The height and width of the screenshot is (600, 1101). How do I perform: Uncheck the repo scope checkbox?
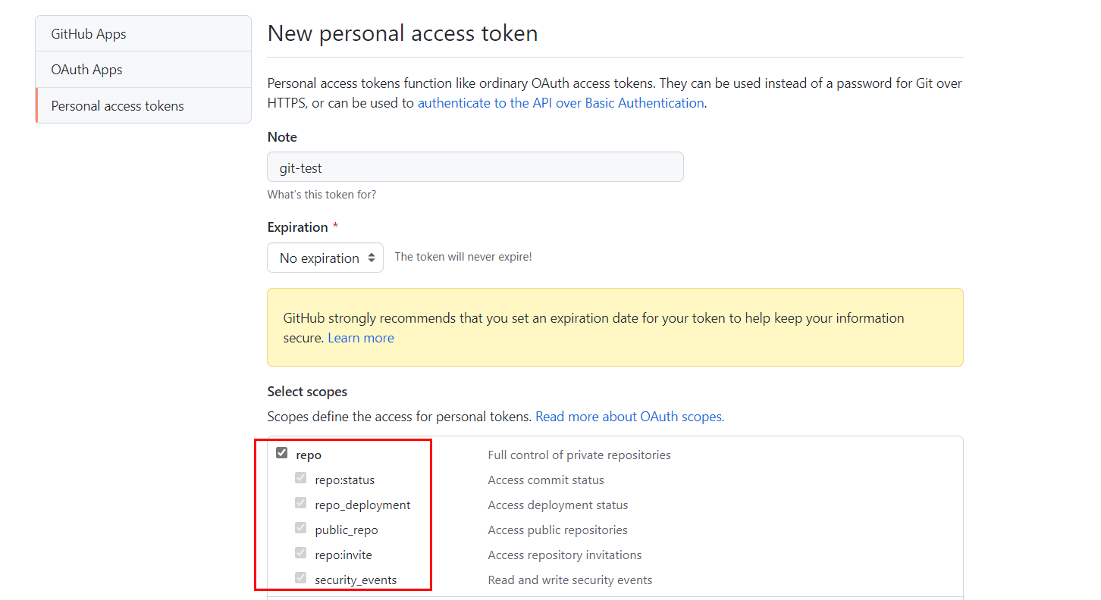point(282,453)
